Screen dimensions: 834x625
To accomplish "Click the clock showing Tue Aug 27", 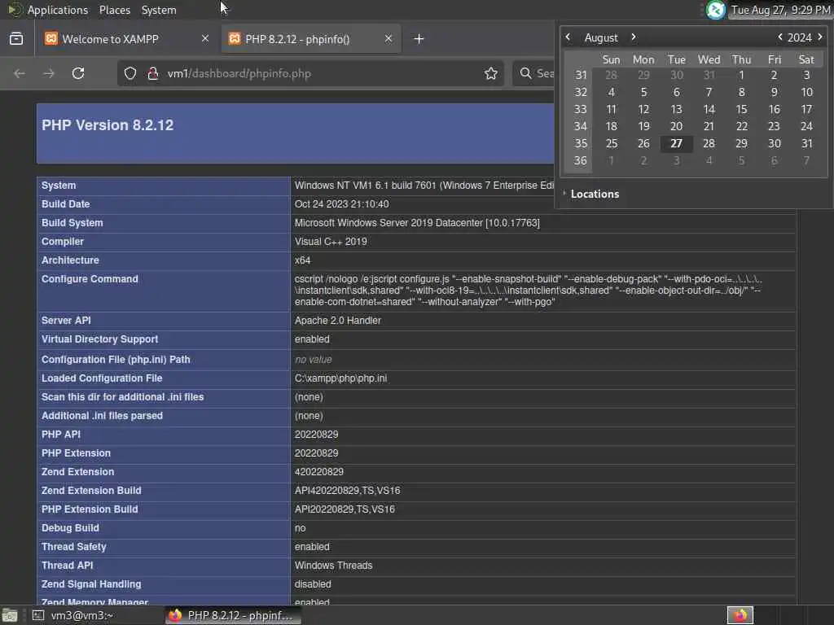I will [x=779, y=10].
